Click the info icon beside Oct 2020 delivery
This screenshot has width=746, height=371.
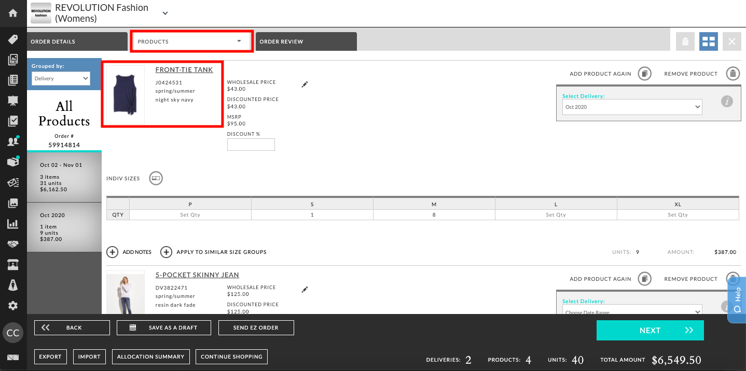727,102
